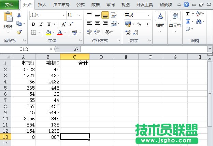Click the Select All corner button
This screenshot has width=213, height=146.
coord(6,57)
